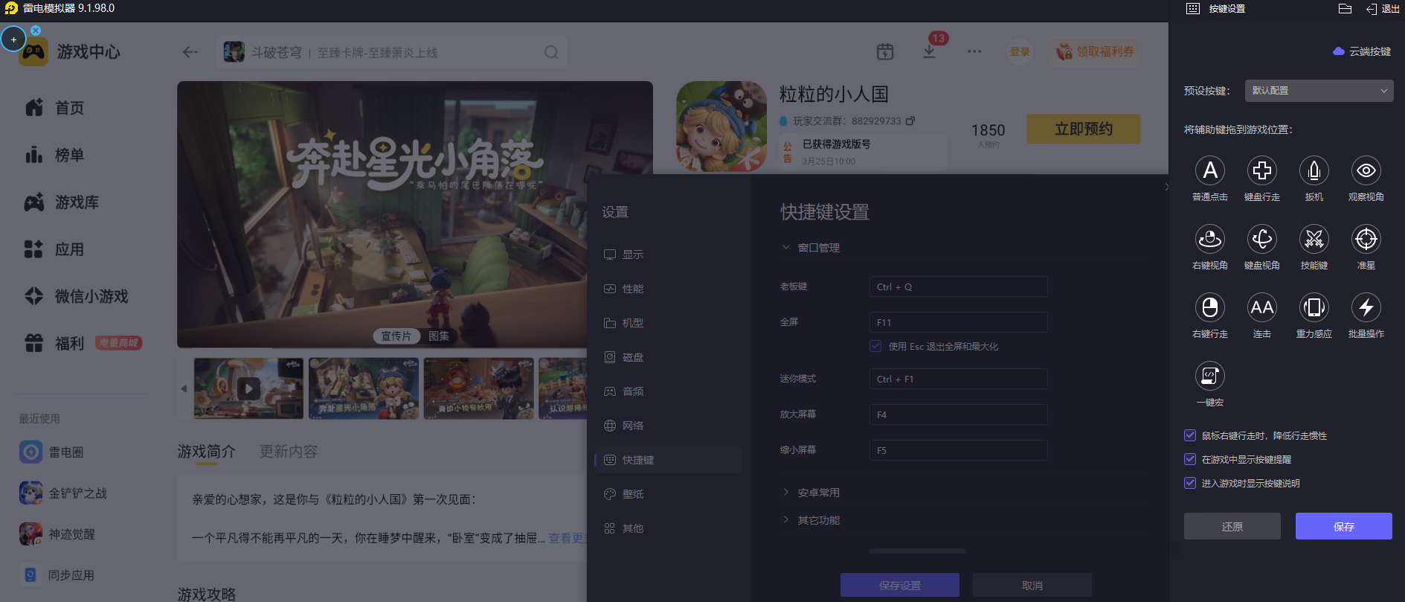Viewport: 1405px width, 602px height.
Task: Open 福利 gift section
Action: 55,343
